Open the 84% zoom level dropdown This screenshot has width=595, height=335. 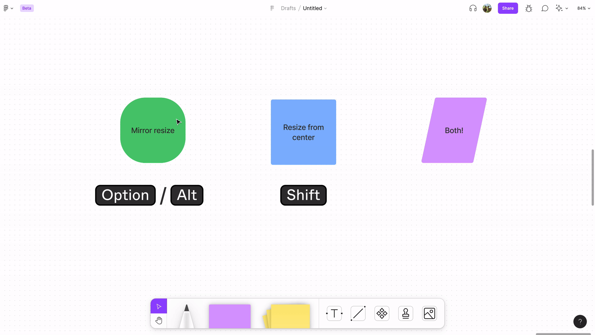pos(583,8)
